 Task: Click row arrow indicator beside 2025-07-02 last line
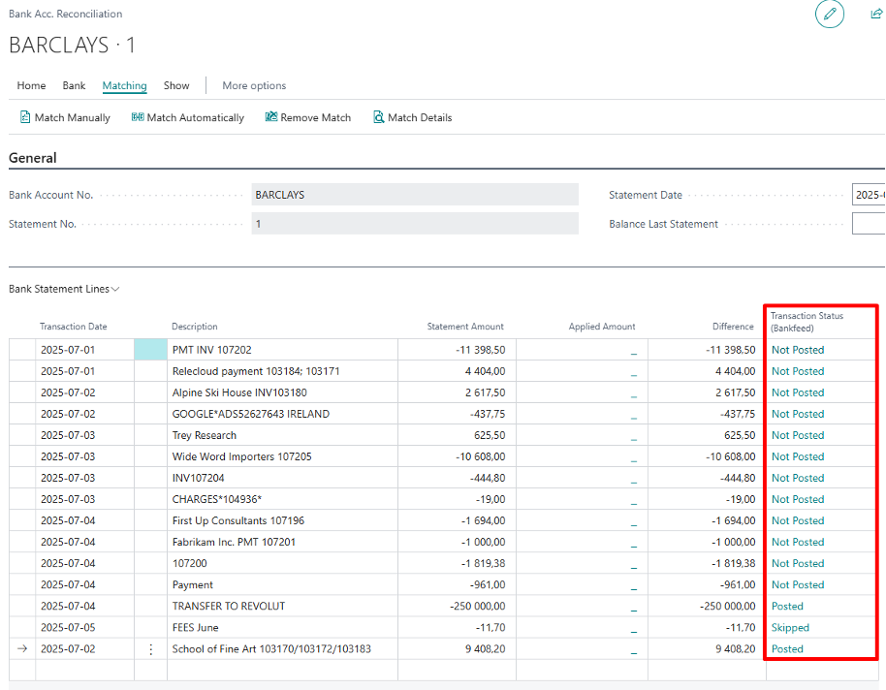(22, 648)
